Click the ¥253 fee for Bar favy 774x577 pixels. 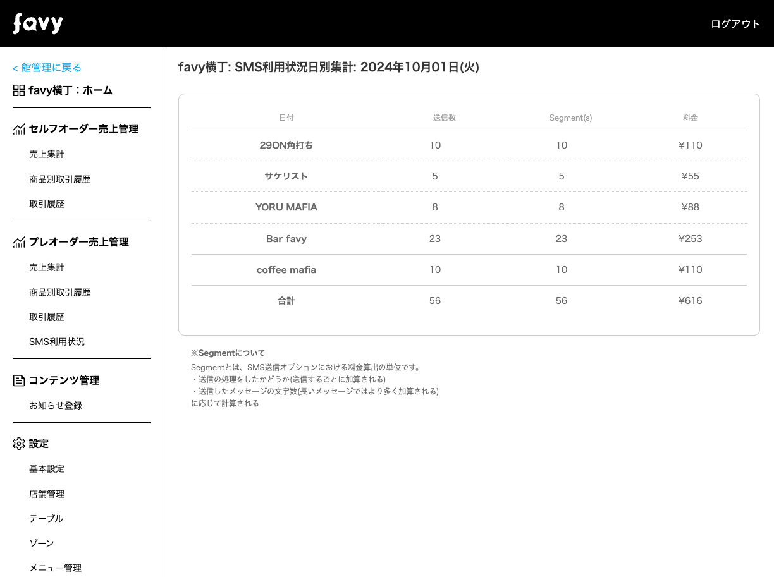click(691, 239)
